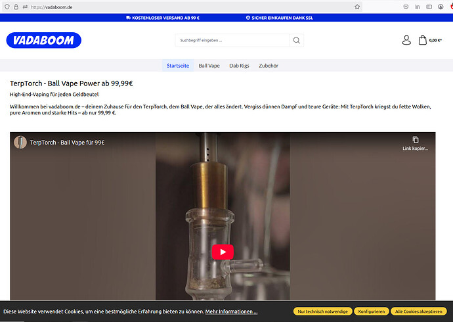The image size is (453, 322).
Task: Go to the Dab Rigs category
Action: [x=239, y=66]
